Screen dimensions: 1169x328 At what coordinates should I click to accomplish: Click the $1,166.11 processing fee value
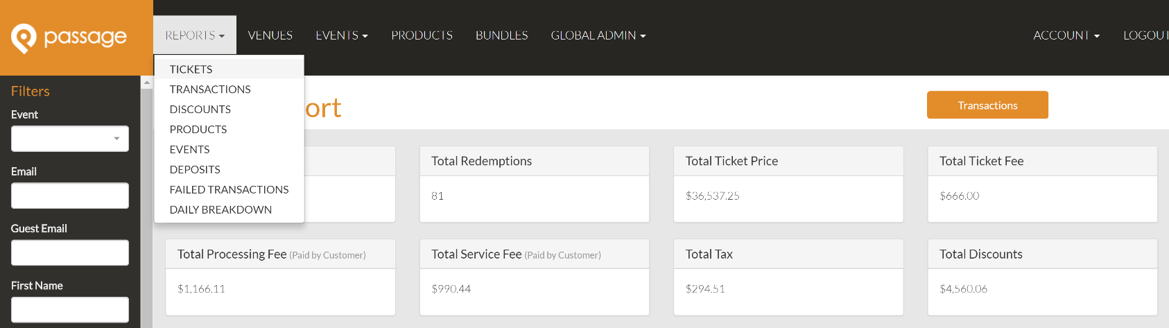pos(201,289)
